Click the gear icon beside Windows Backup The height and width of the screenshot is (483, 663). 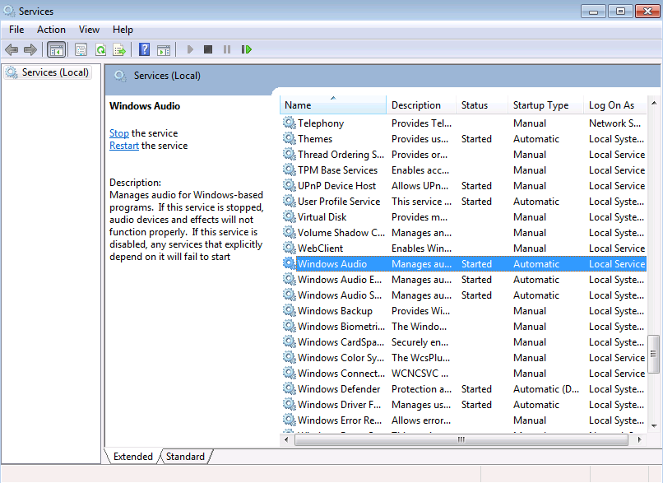click(290, 311)
